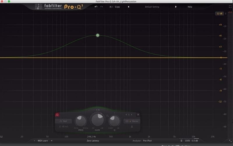Click the FREQ knob
Screen dimensions: 233x146
point(81,121)
